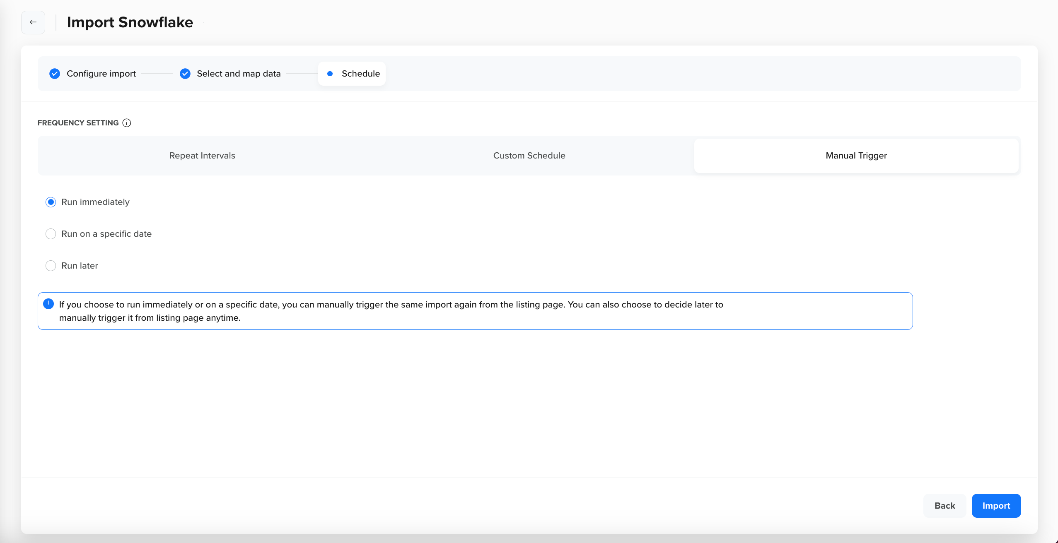Image resolution: width=1058 pixels, height=543 pixels.
Task: Select the Run immediately radio button
Action: [51, 202]
